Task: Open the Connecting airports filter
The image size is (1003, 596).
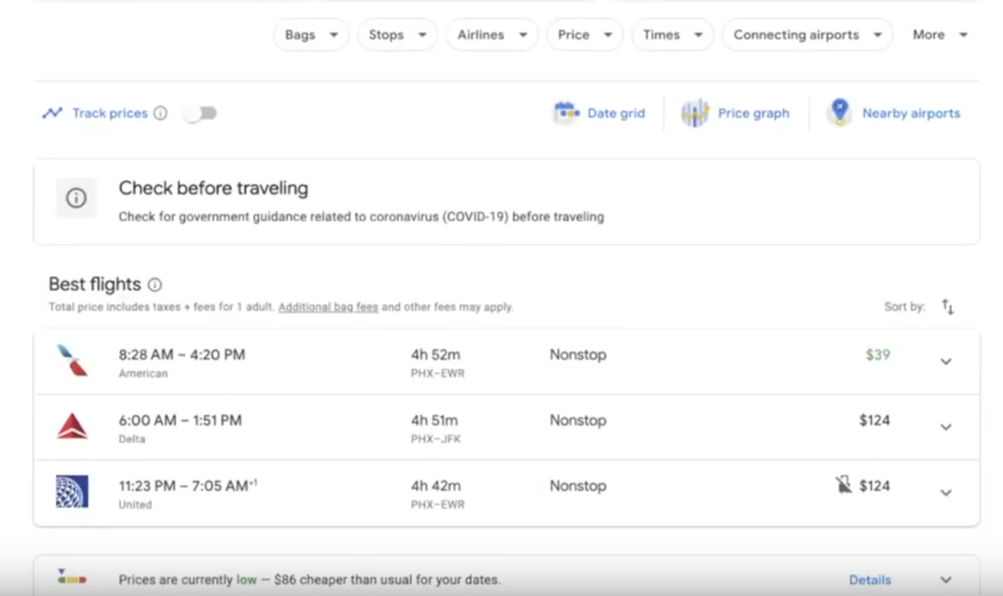Action: [x=806, y=34]
